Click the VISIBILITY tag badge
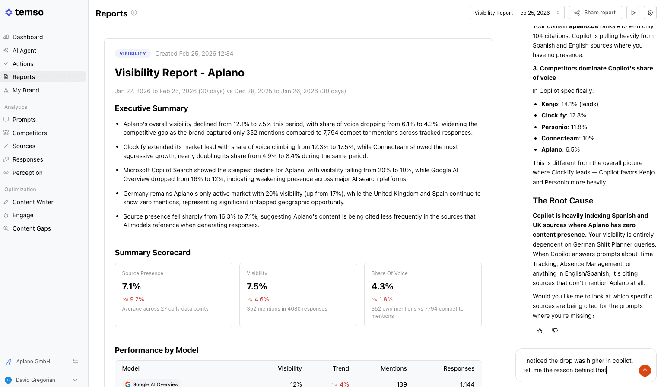This screenshot has width=661, height=387. pos(133,54)
